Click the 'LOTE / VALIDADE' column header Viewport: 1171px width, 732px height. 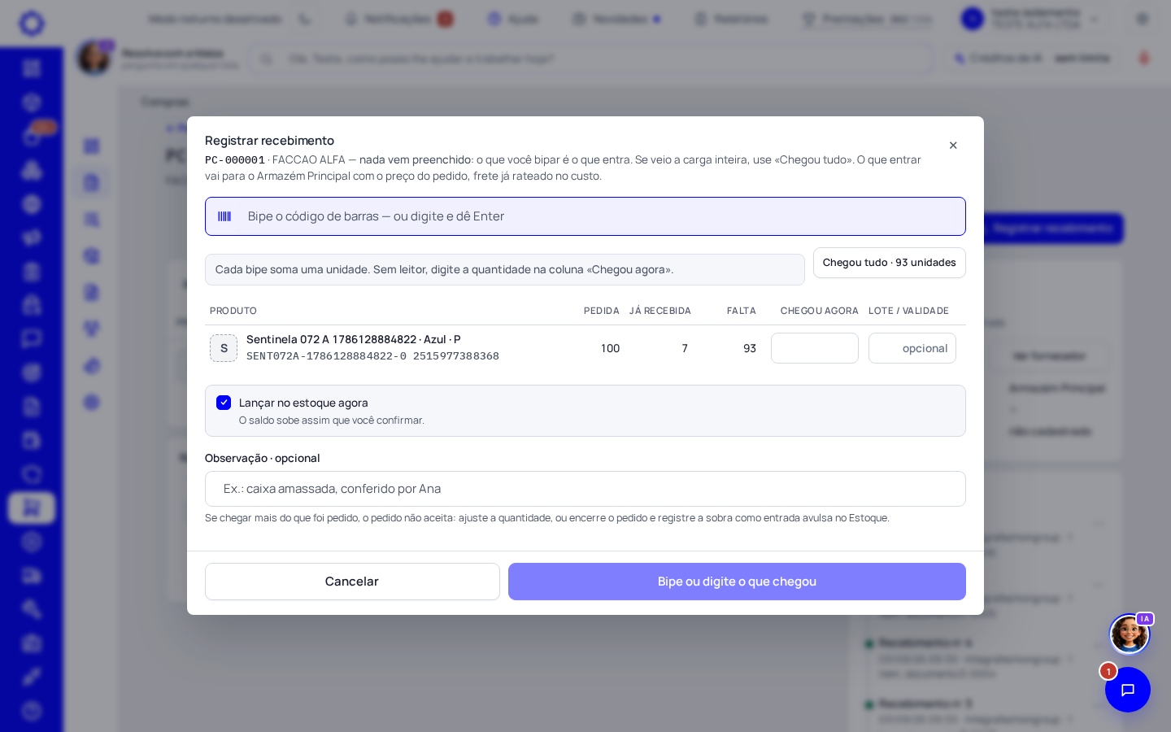pyautogui.click(x=908, y=311)
